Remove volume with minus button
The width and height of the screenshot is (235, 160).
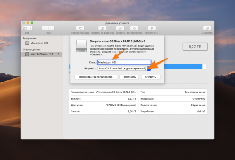pos(51,28)
